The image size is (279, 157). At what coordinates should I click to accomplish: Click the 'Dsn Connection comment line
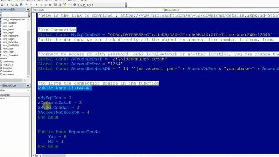tap(57, 30)
